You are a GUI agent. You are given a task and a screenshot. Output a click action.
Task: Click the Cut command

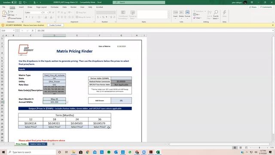click(x=10, y=12)
